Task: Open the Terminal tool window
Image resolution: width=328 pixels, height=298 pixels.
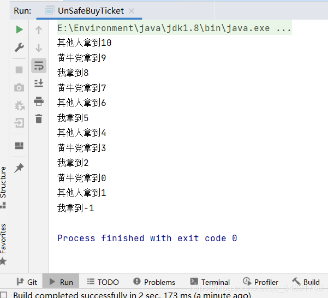Action: point(210,282)
